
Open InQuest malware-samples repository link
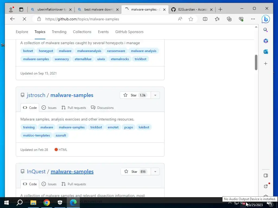coord(72,171)
